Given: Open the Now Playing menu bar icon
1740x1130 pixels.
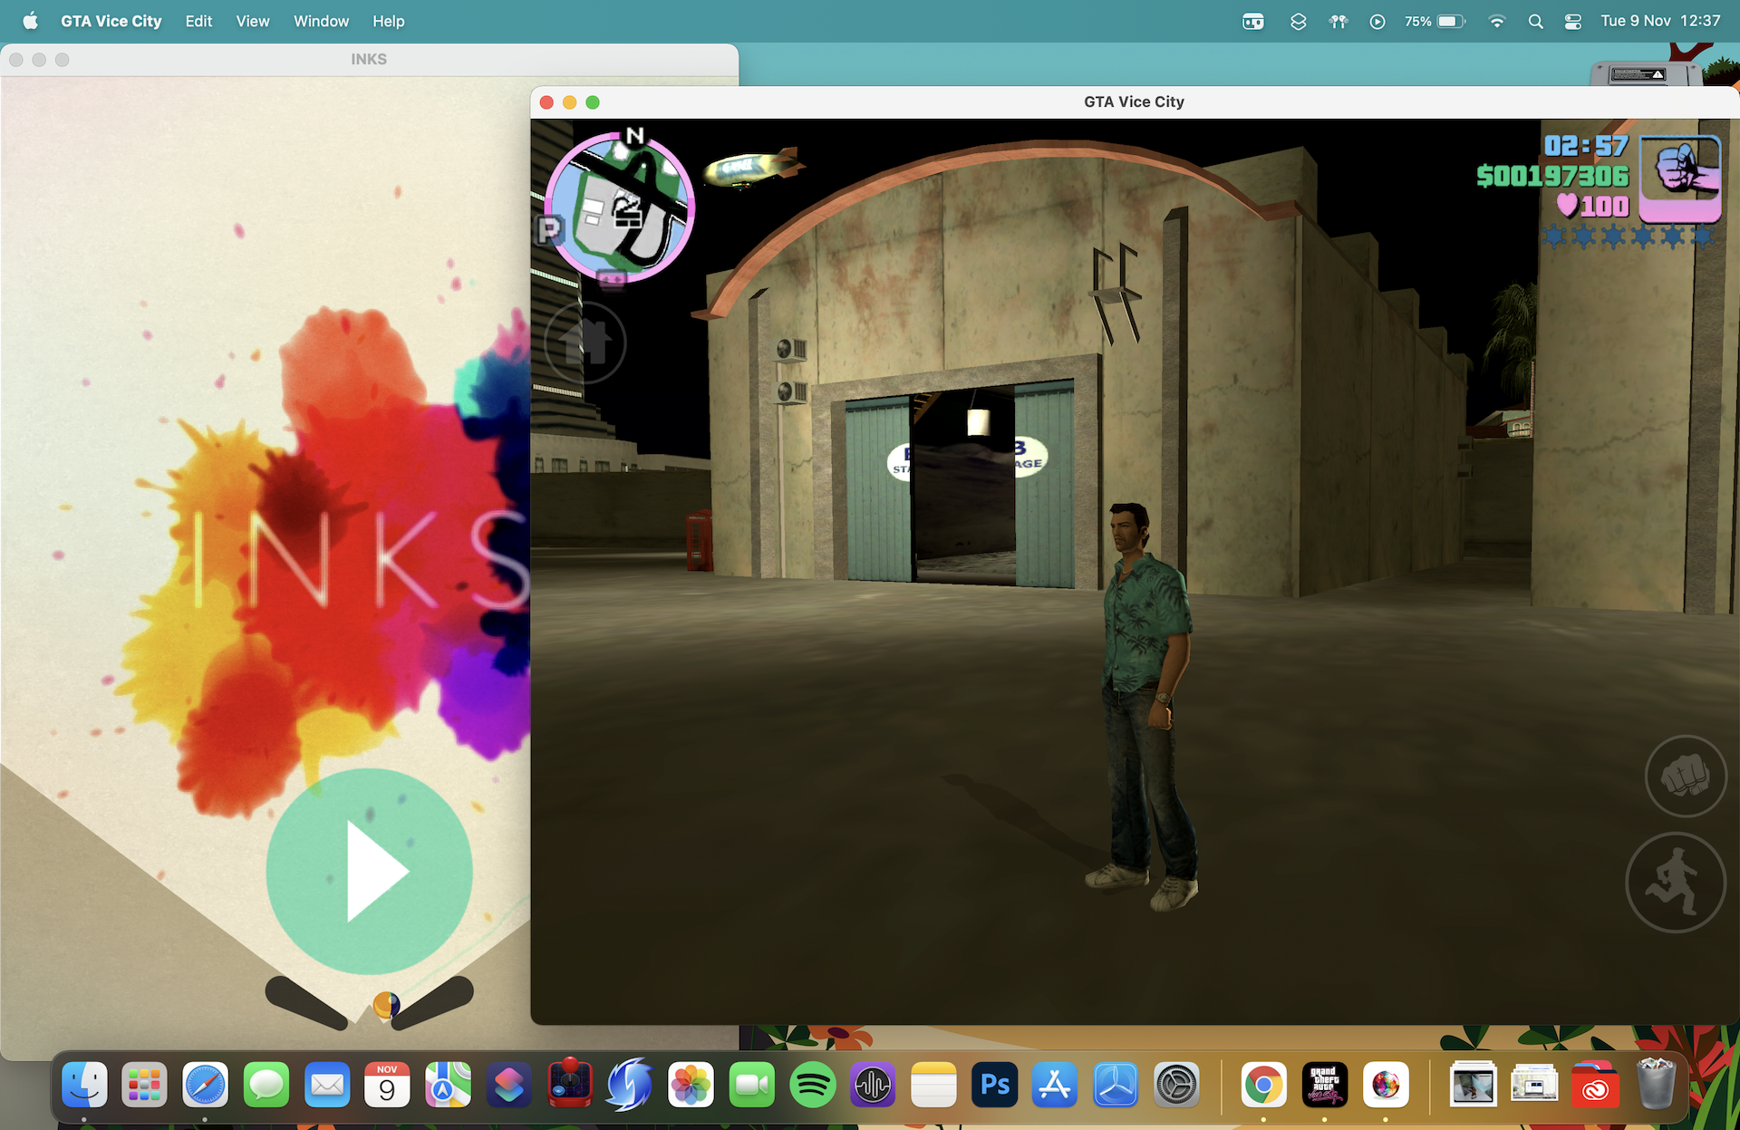Looking at the screenshot, I should click(x=1377, y=21).
